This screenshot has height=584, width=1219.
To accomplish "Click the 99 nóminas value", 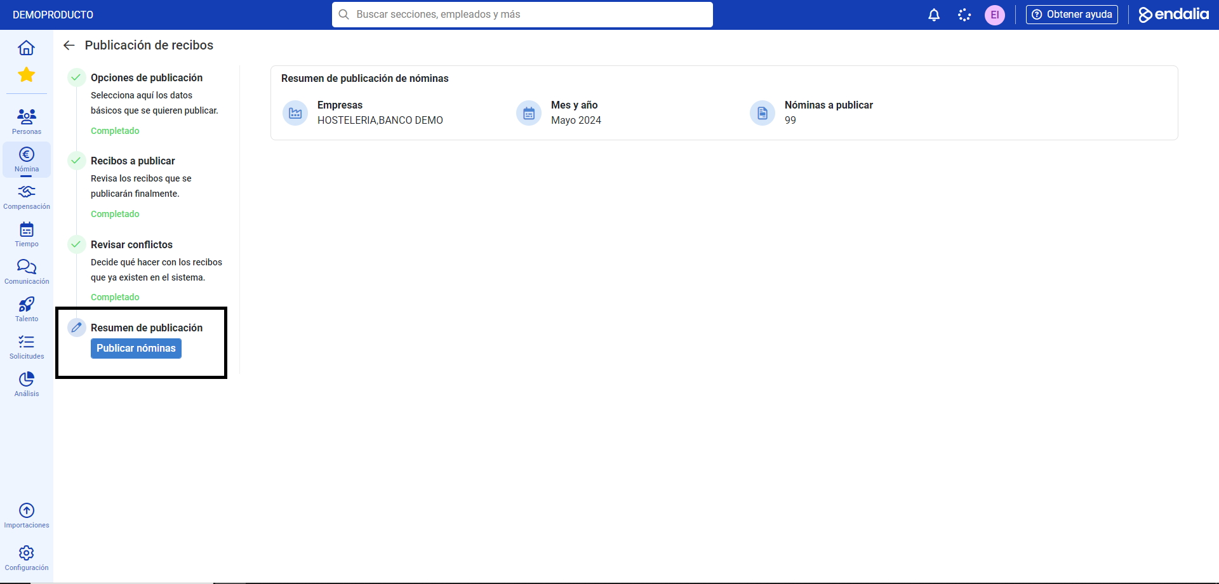I will point(790,120).
